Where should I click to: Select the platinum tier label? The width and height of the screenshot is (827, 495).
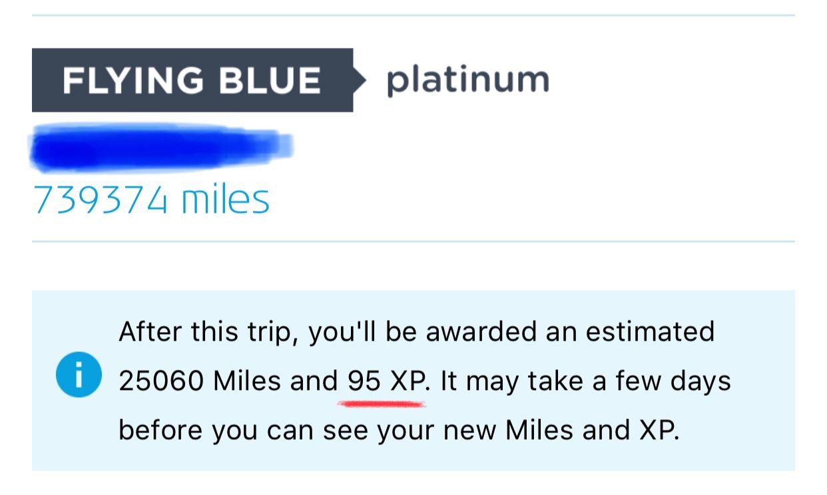tap(468, 81)
